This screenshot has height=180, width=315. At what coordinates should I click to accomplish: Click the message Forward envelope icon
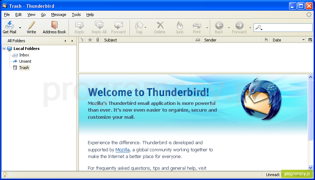point(118,26)
